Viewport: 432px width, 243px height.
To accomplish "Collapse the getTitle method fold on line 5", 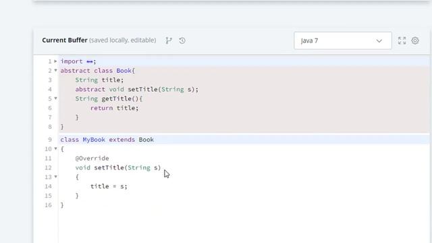I will [x=55, y=99].
